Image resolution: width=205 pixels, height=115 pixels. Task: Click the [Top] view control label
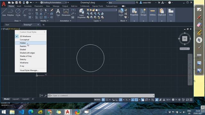click(6, 29)
